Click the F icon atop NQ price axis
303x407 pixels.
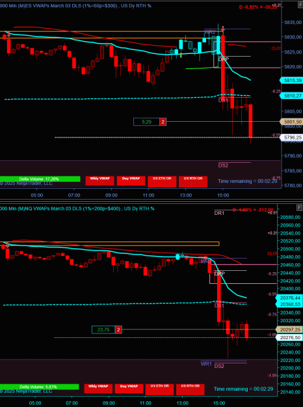click(x=299, y=208)
